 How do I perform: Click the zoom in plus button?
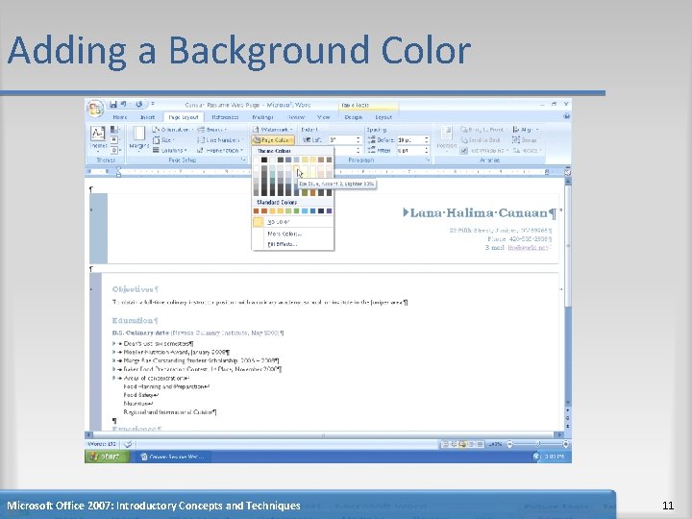[565, 444]
